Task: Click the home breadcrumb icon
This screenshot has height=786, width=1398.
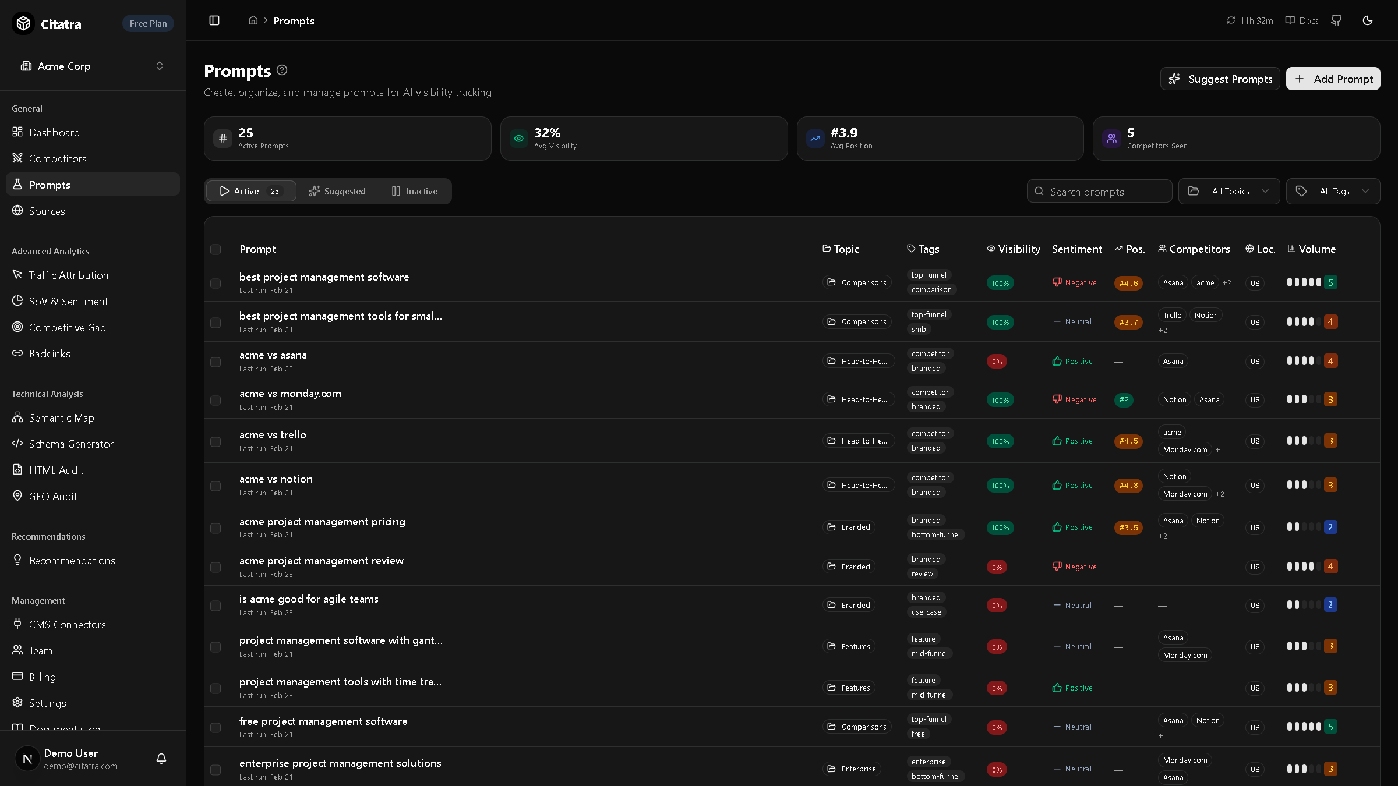Action: [253, 20]
